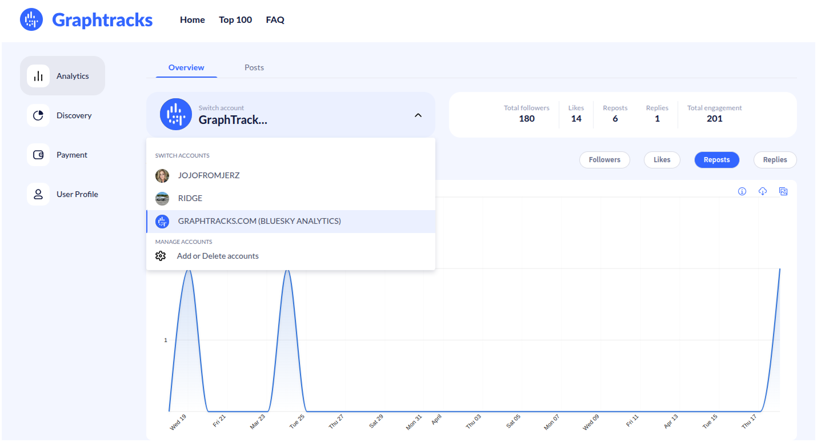The width and height of the screenshot is (817, 442).
Task: Click the Total followers value 180
Action: pyautogui.click(x=527, y=119)
